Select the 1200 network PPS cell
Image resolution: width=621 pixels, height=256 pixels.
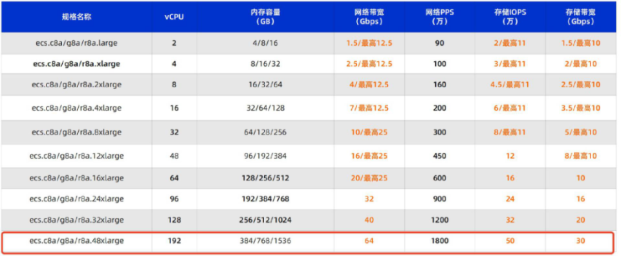[440, 220]
